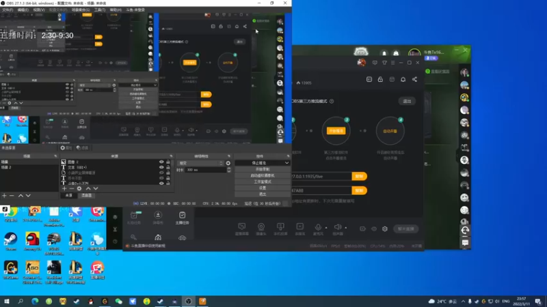The image size is (547, 307).
Task: Toggle visibility of third source row
Action: click(161, 173)
